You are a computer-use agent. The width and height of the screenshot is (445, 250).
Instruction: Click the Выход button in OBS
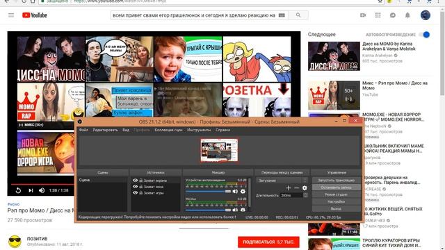click(337, 208)
